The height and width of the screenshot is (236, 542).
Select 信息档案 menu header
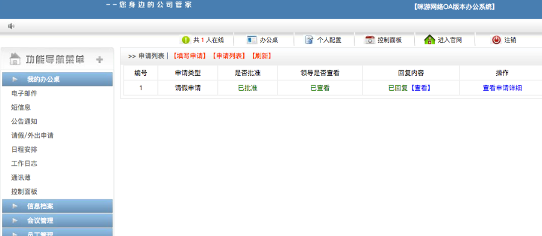click(x=57, y=206)
